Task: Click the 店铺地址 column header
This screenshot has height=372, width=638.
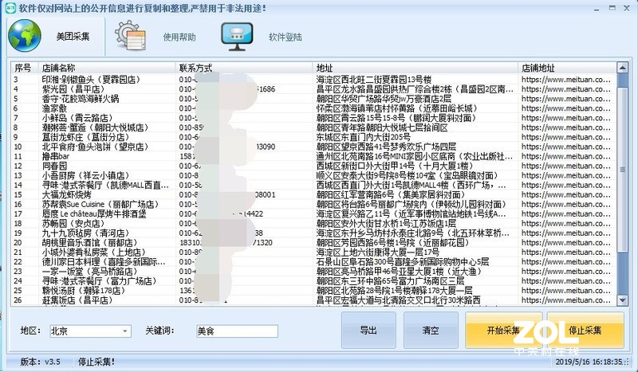Action: click(567, 68)
